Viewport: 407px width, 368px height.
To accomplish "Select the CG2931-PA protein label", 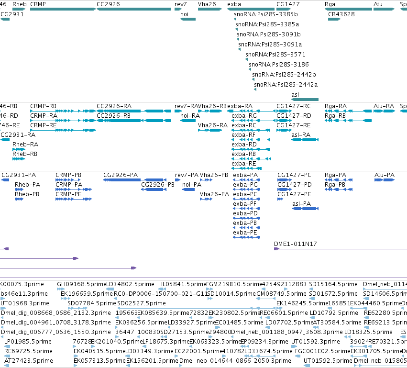I will [x=19, y=175].
